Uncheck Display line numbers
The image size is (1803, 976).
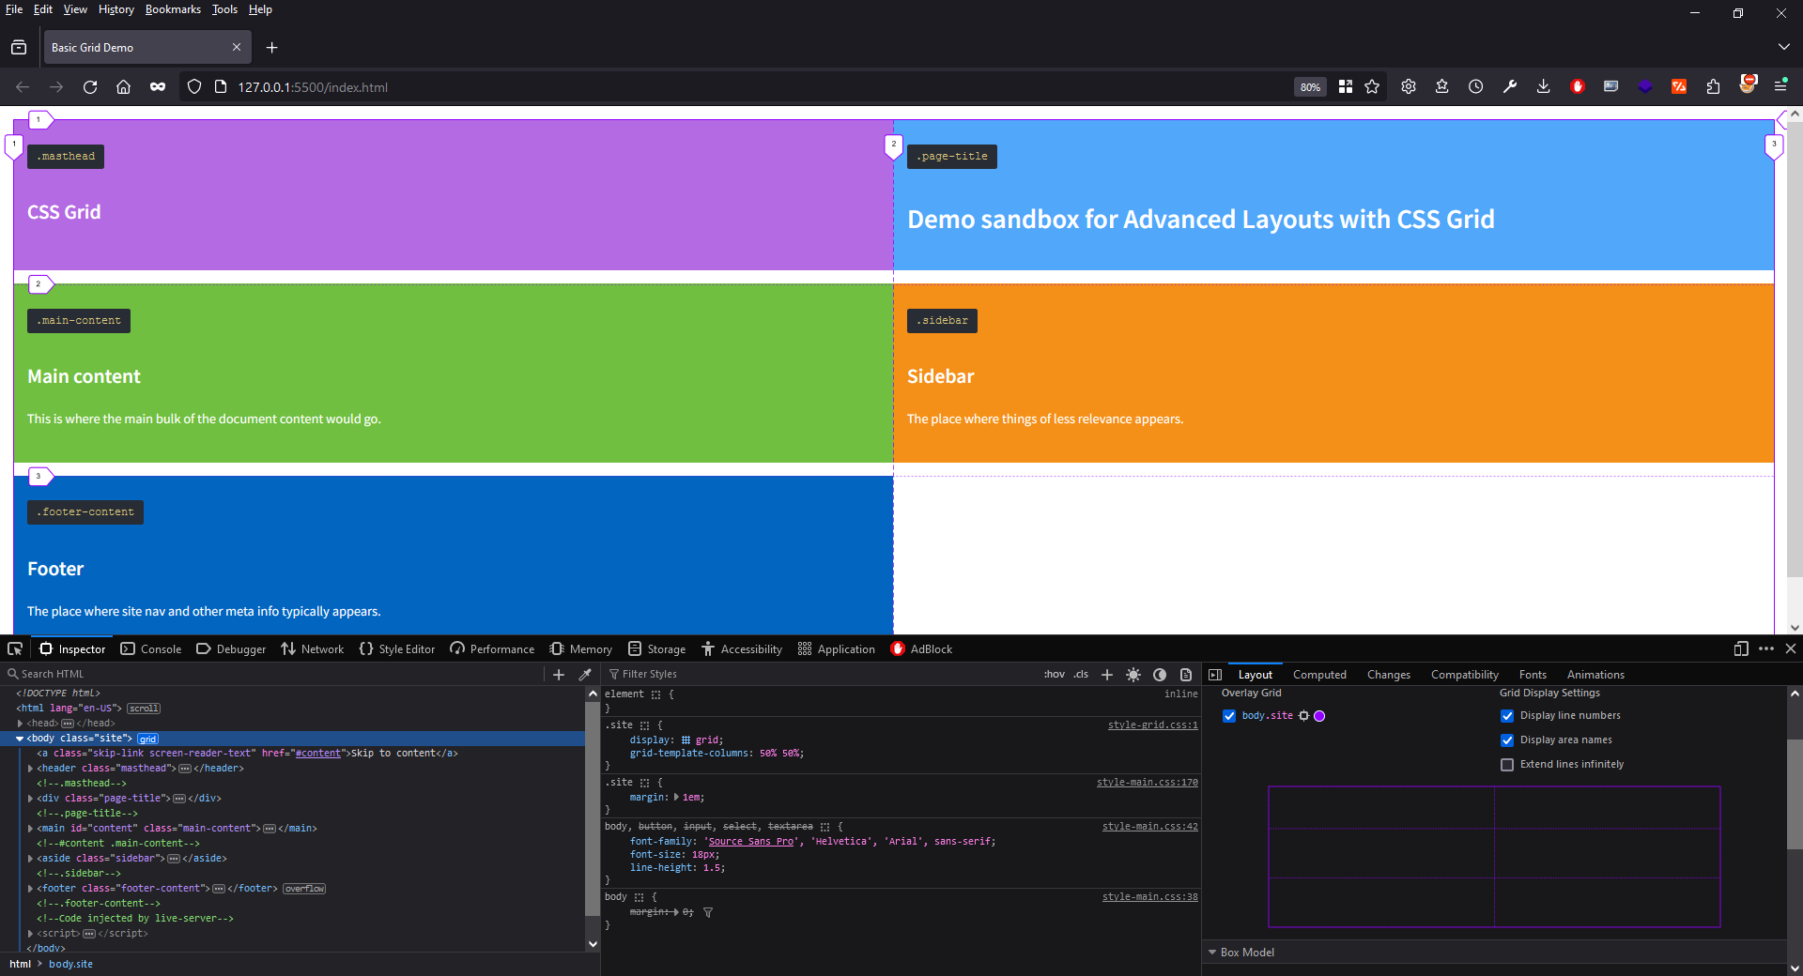1507,716
